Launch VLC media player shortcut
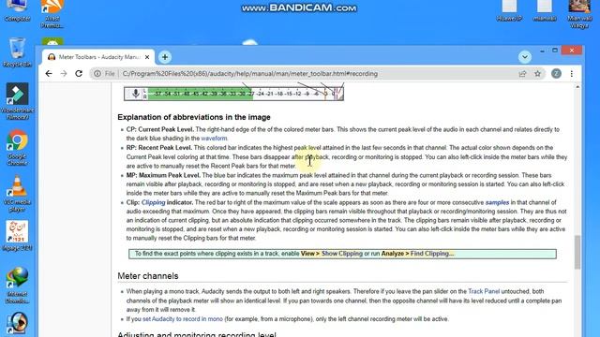This screenshot has height=337, width=600. (x=17, y=194)
